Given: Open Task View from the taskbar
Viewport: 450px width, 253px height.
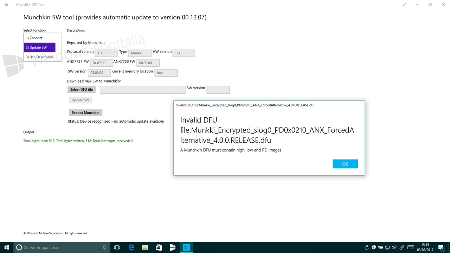Looking at the screenshot, I should [117, 247].
